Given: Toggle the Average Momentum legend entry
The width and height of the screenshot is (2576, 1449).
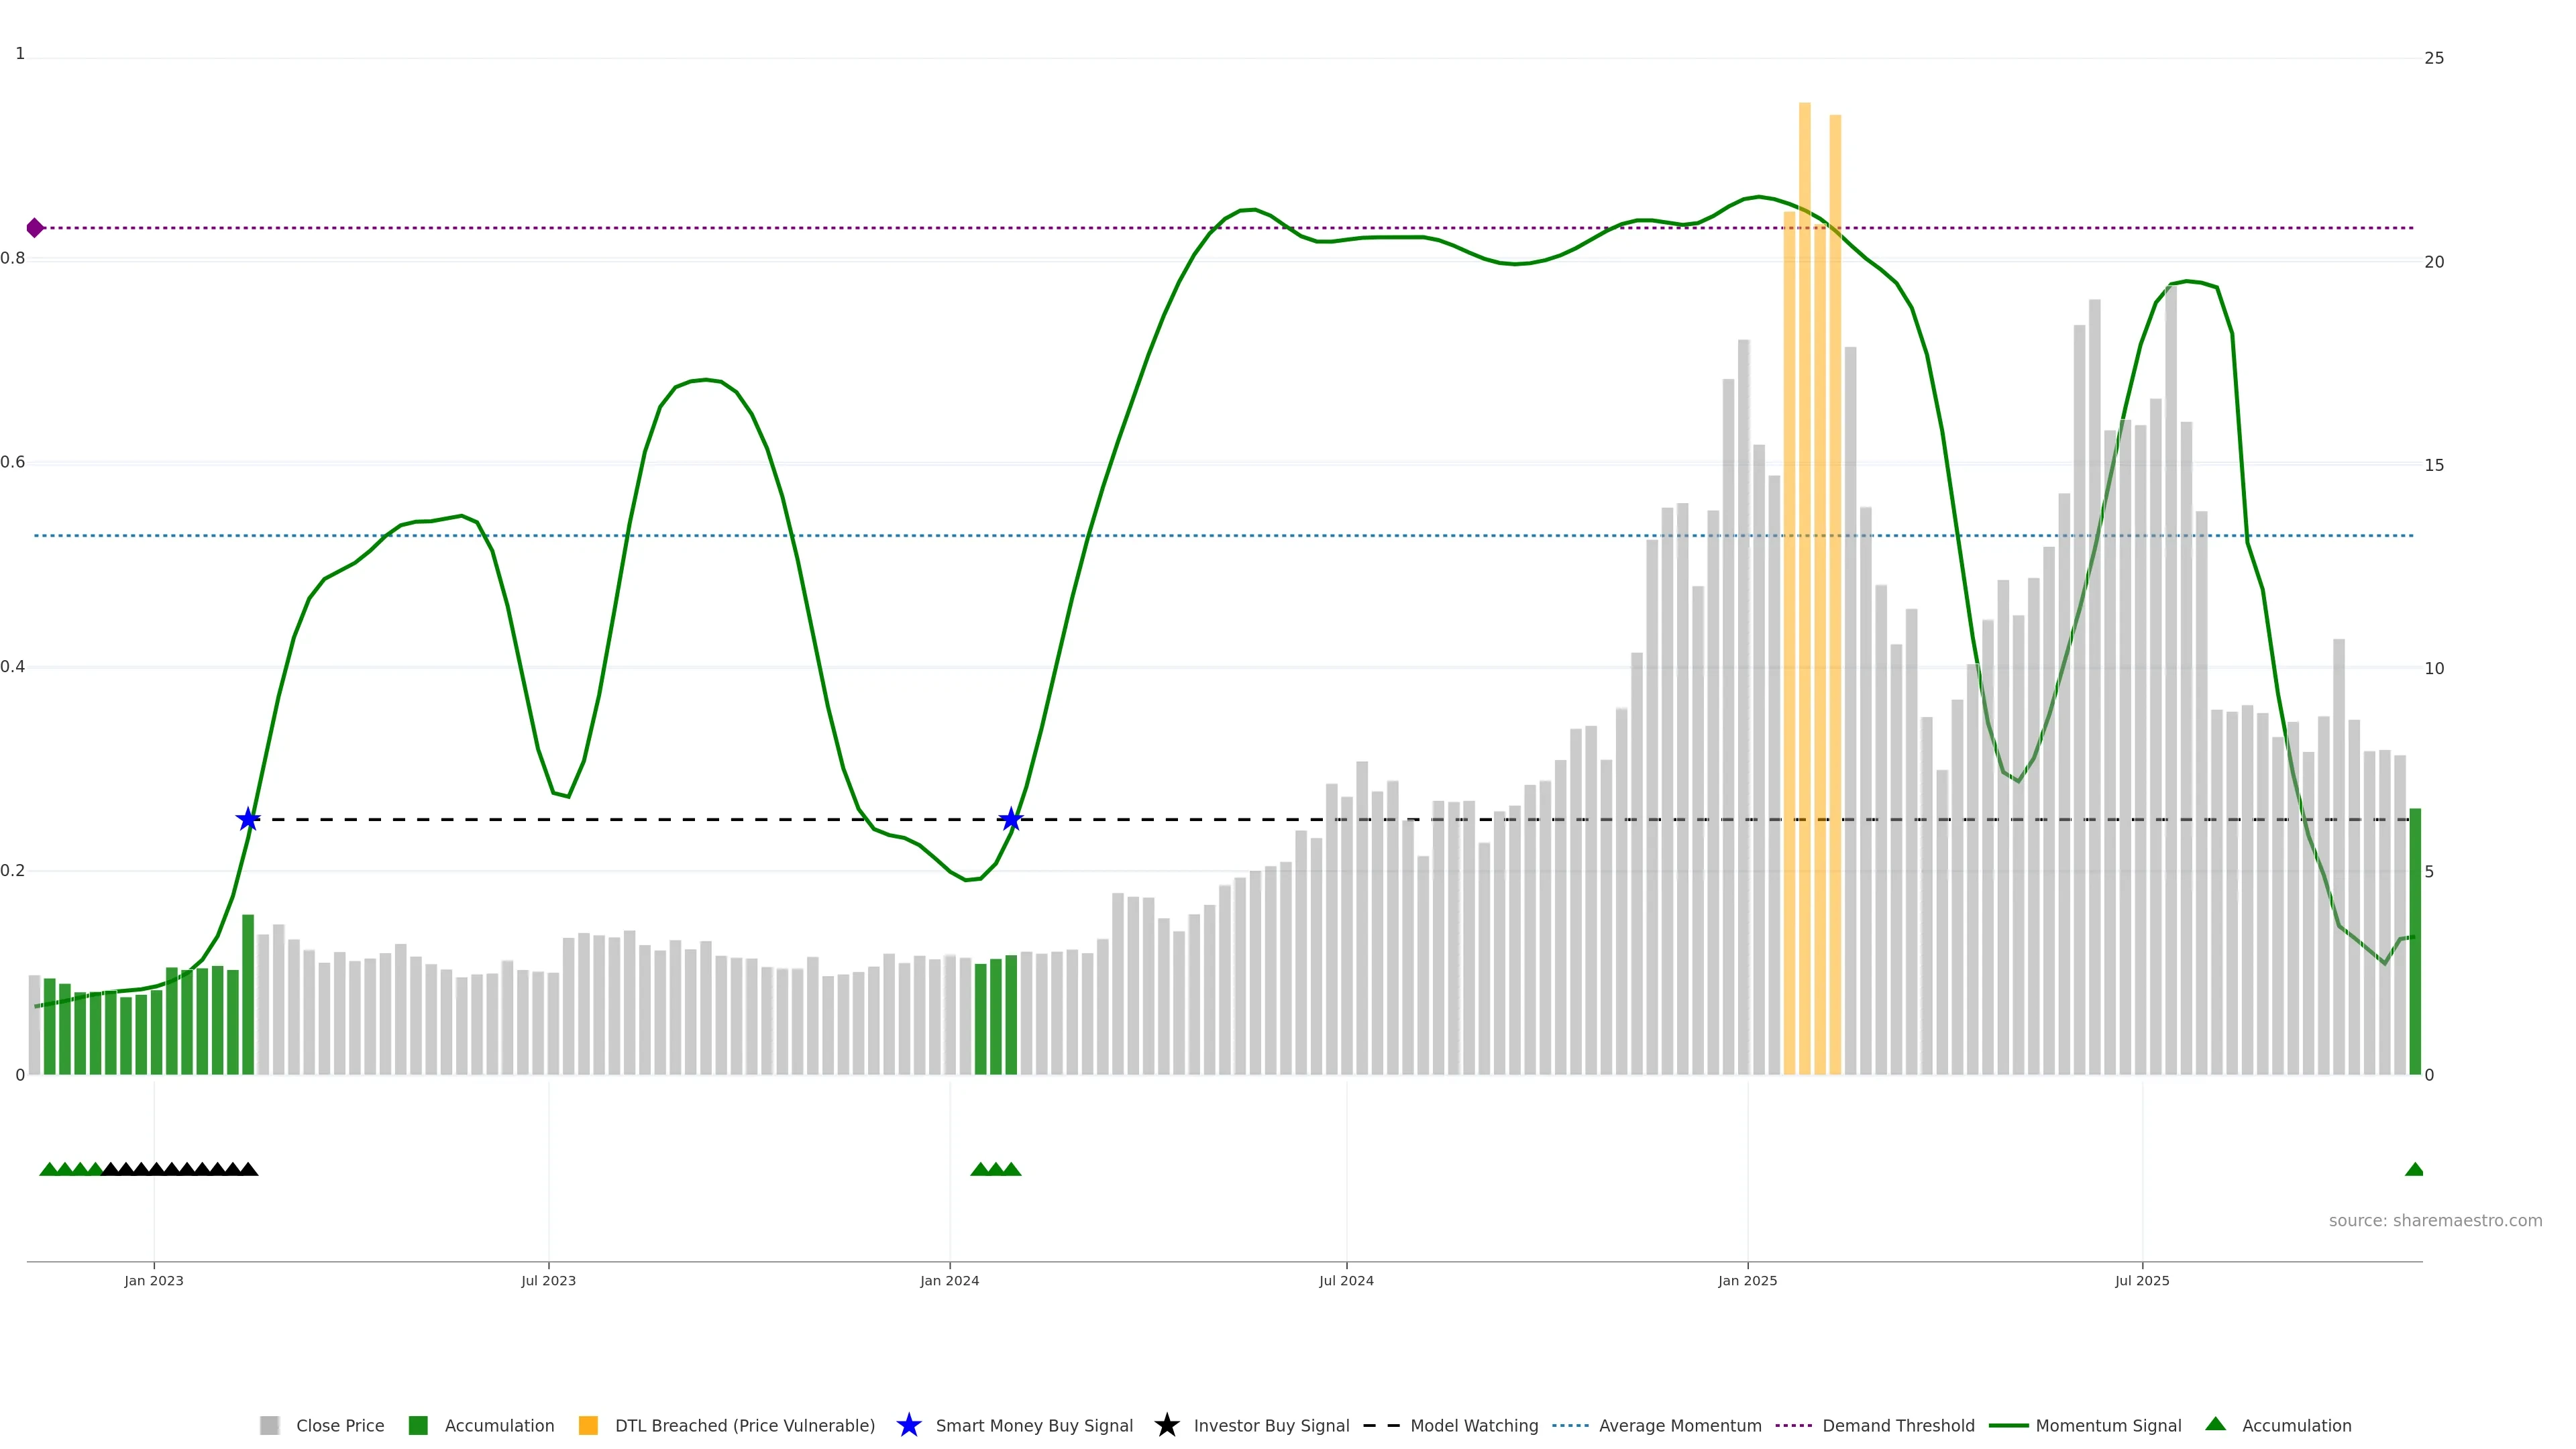Looking at the screenshot, I should click(1679, 1425).
